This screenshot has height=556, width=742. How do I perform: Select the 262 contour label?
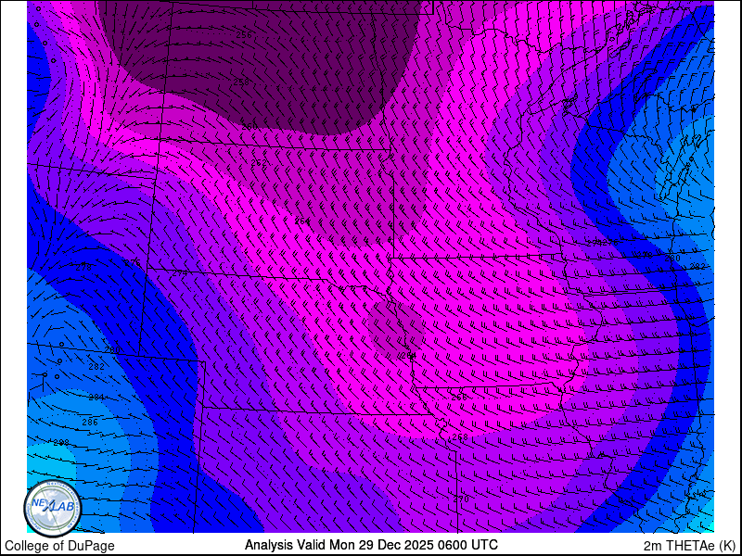tap(259, 163)
